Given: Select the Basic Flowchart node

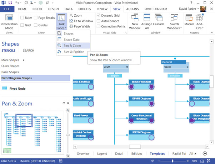Looking at the screenshot, I should (141, 84).
